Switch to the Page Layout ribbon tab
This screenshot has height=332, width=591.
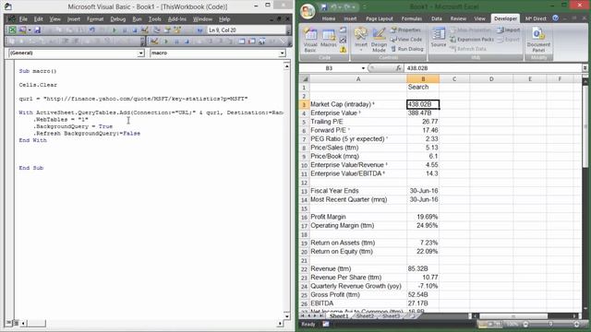pos(380,18)
